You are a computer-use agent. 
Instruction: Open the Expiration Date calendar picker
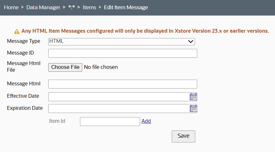pos(193,109)
